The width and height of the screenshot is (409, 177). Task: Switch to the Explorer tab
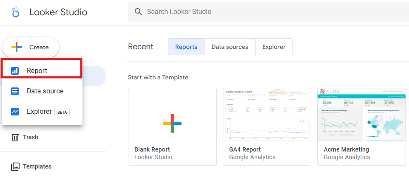(274, 47)
